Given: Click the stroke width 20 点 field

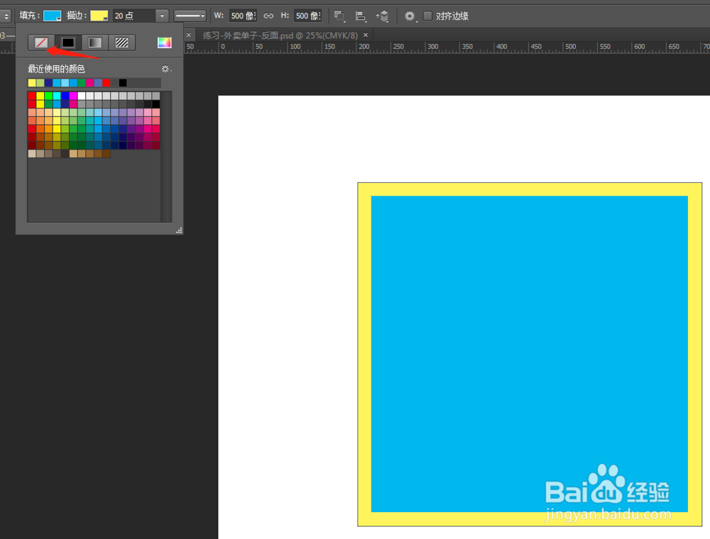Looking at the screenshot, I should (x=134, y=16).
